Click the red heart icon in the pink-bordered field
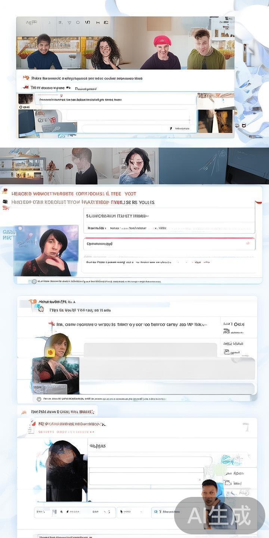The height and width of the screenshot is (538, 269). click(247, 243)
